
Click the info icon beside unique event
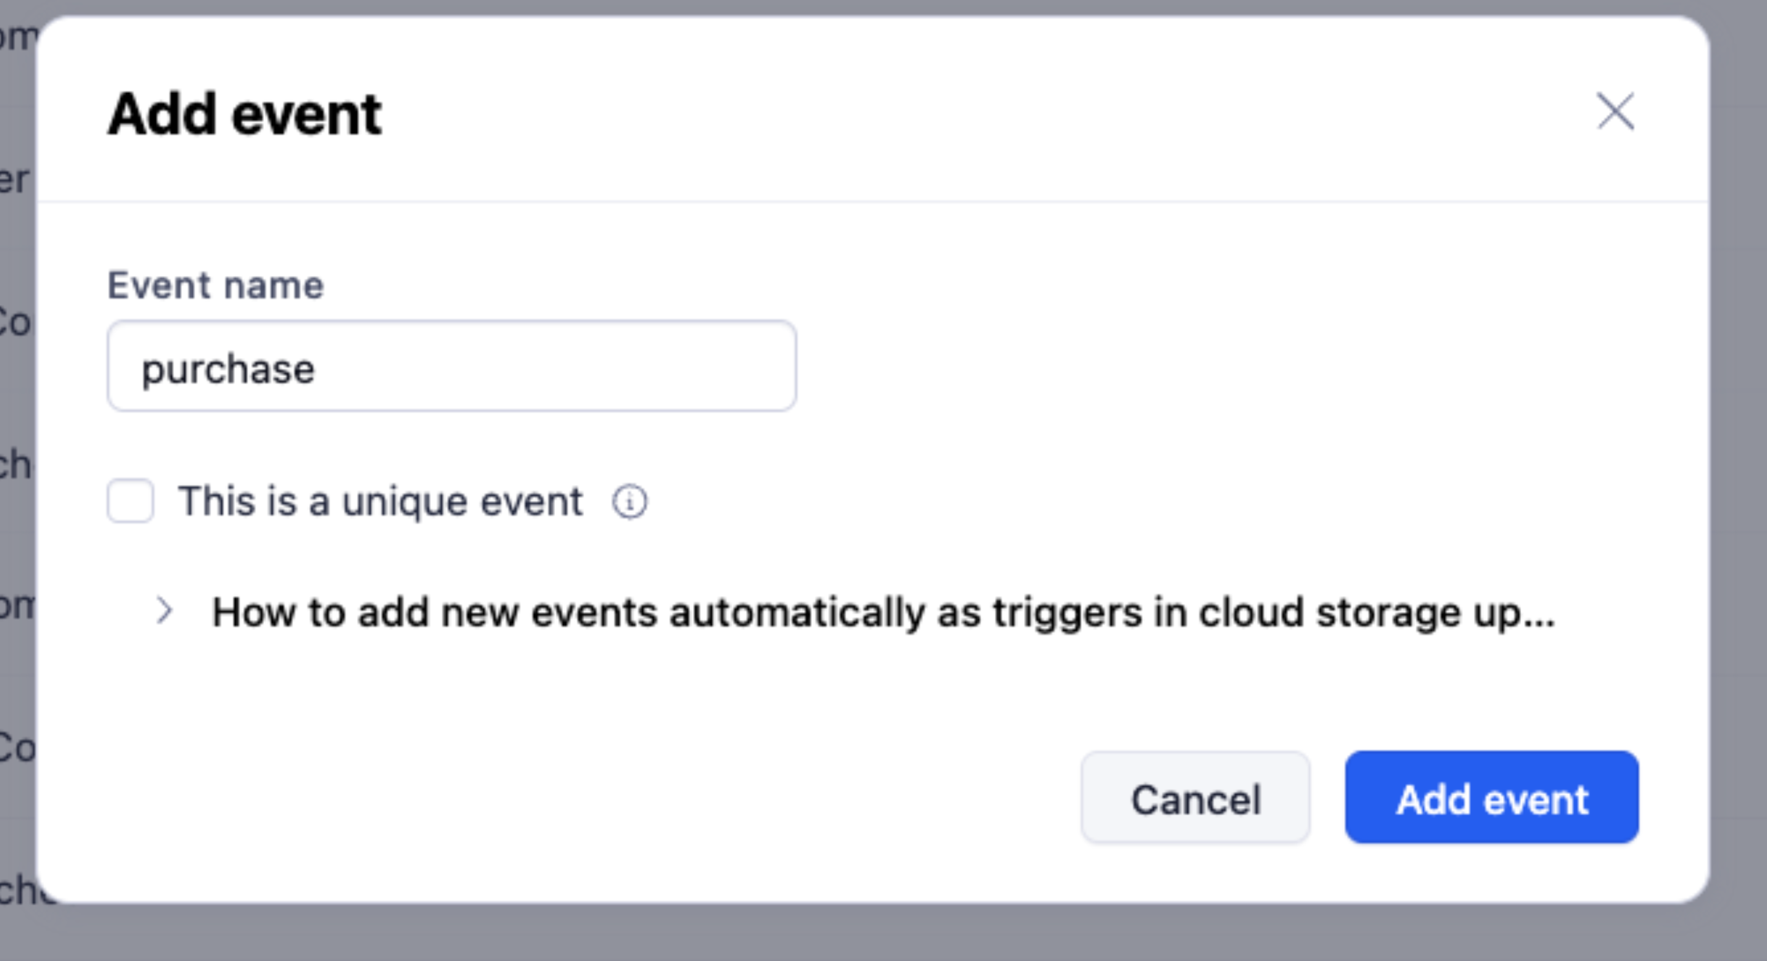point(629,502)
